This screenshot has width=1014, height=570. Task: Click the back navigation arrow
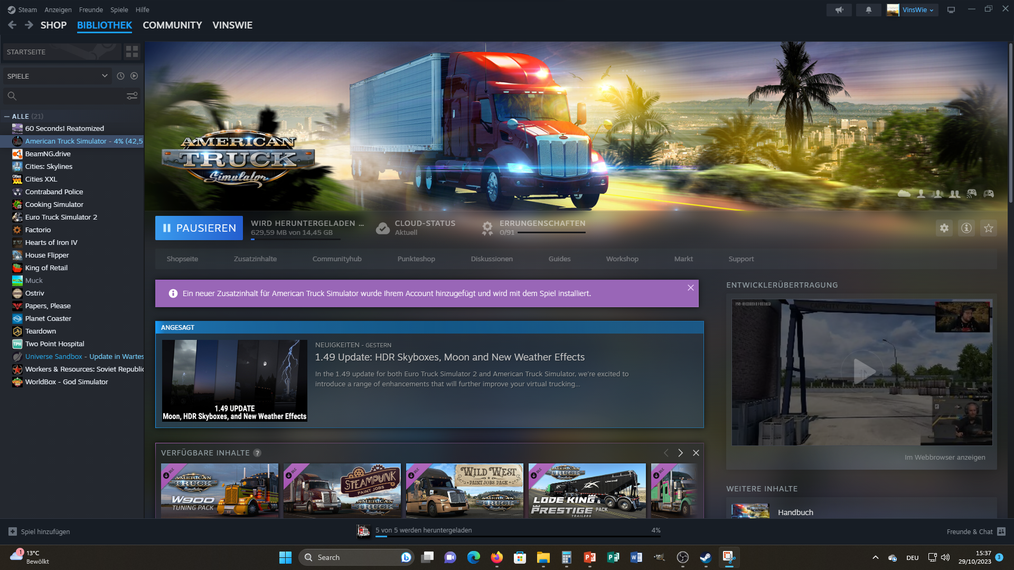coord(12,25)
